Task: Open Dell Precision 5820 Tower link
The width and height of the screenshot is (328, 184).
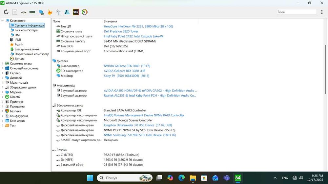Action: click(121, 31)
